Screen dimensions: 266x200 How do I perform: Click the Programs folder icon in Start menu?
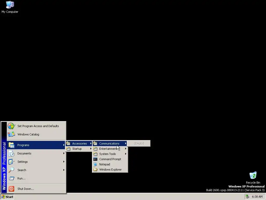(x=11, y=145)
